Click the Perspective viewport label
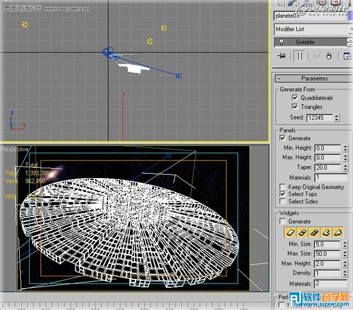The height and width of the screenshot is (310, 353). click(x=14, y=149)
